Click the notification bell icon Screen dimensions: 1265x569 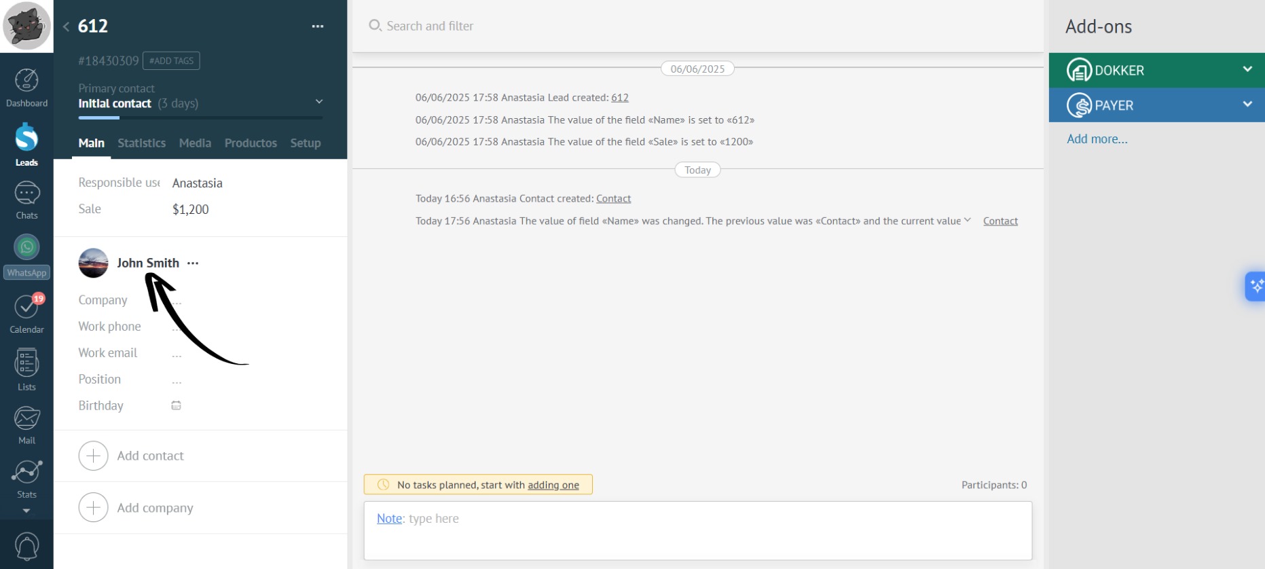[x=26, y=547]
